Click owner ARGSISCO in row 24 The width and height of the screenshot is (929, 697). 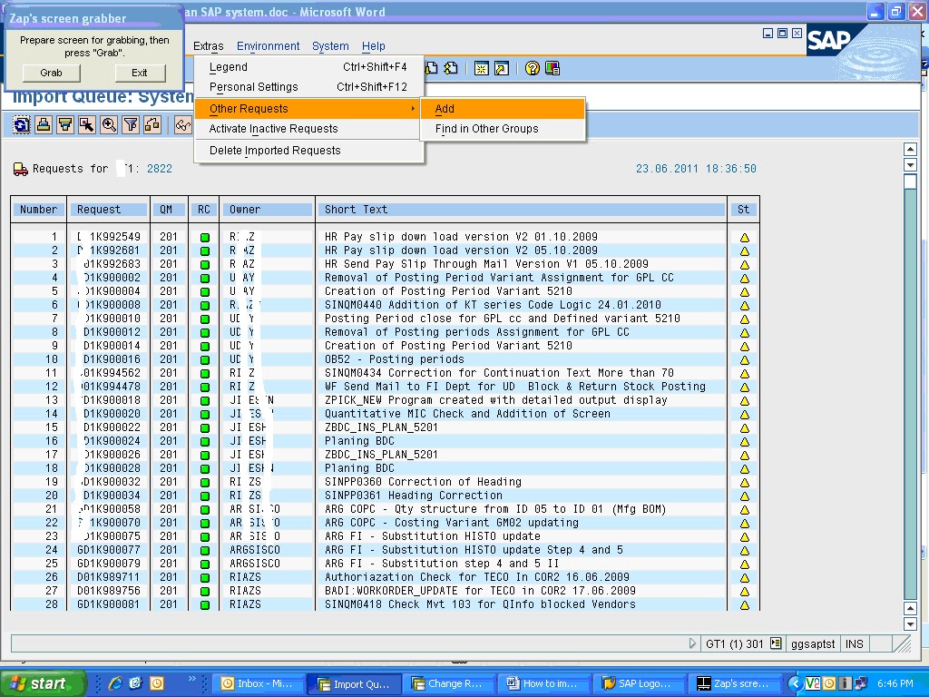tap(255, 550)
